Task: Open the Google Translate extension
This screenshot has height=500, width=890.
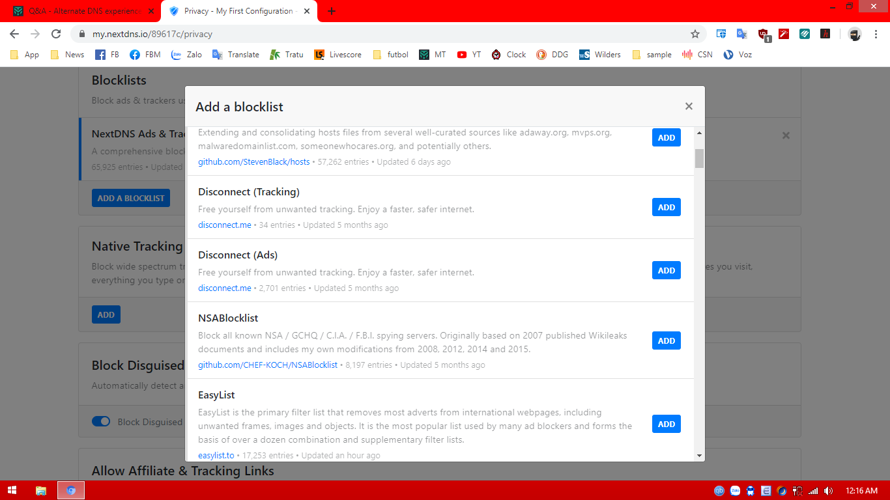Action: click(741, 34)
